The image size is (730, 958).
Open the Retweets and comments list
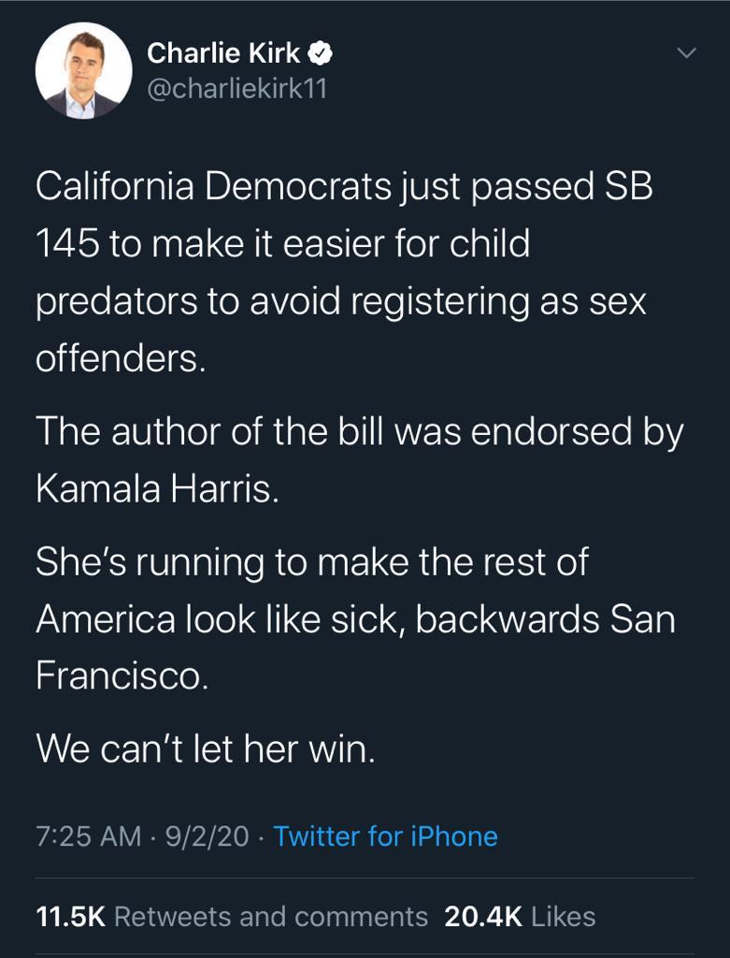[271, 916]
